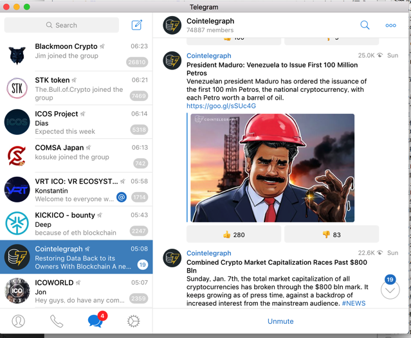Click the muted icon beside ICOS Project
This screenshot has width=411, height=338.
83,114
